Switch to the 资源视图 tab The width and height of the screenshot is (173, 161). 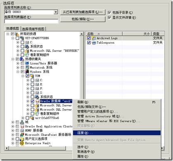pos(12,28)
